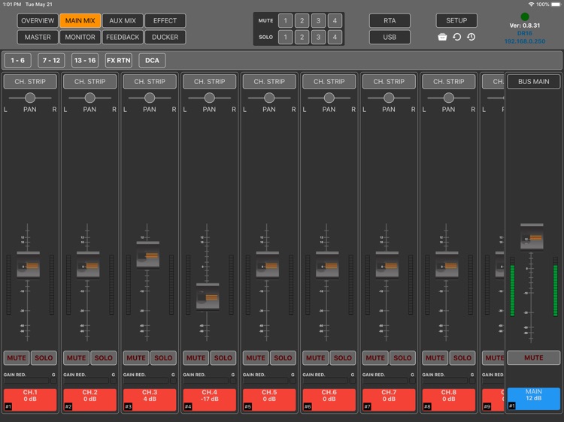This screenshot has height=422, width=564.
Task: Open the EFFECT tab
Action: [165, 20]
